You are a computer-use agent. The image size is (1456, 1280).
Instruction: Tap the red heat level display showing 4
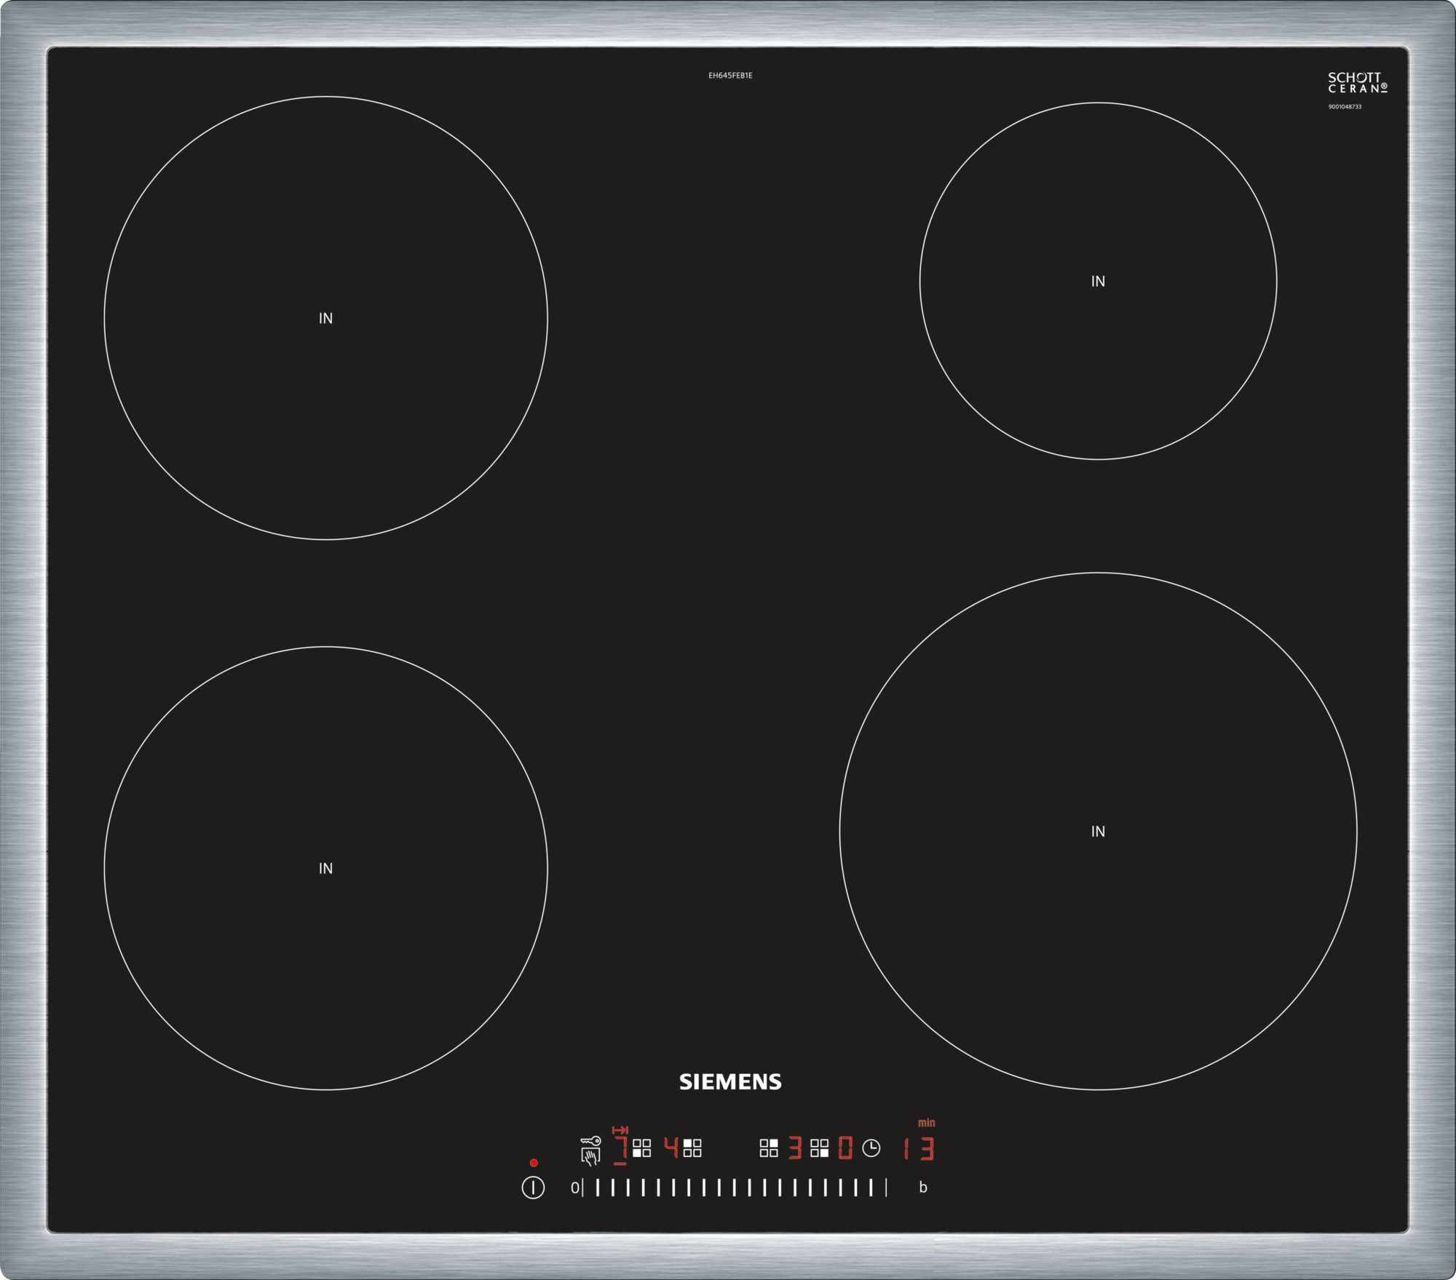coord(671,1148)
